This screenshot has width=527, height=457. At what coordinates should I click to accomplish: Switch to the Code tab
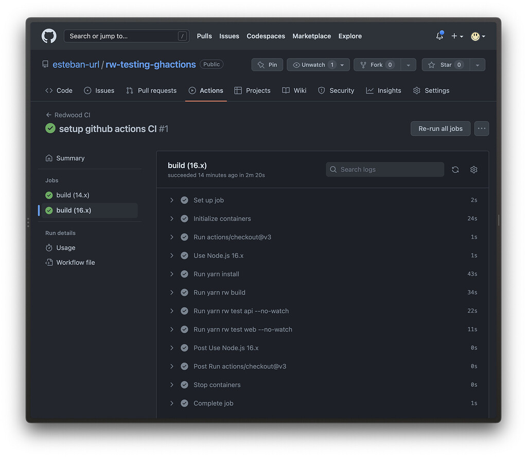coord(59,90)
